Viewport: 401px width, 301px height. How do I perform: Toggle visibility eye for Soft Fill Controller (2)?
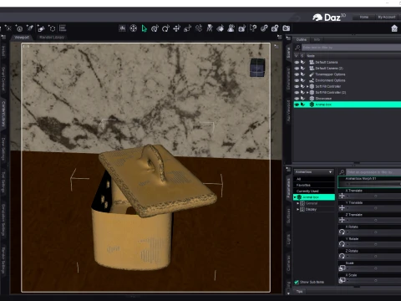pos(297,93)
